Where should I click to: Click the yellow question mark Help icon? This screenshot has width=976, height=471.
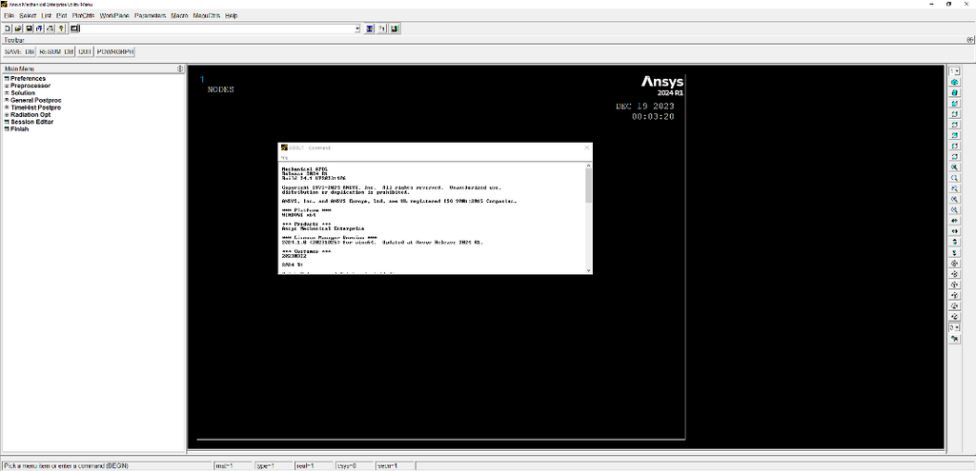[61, 29]
